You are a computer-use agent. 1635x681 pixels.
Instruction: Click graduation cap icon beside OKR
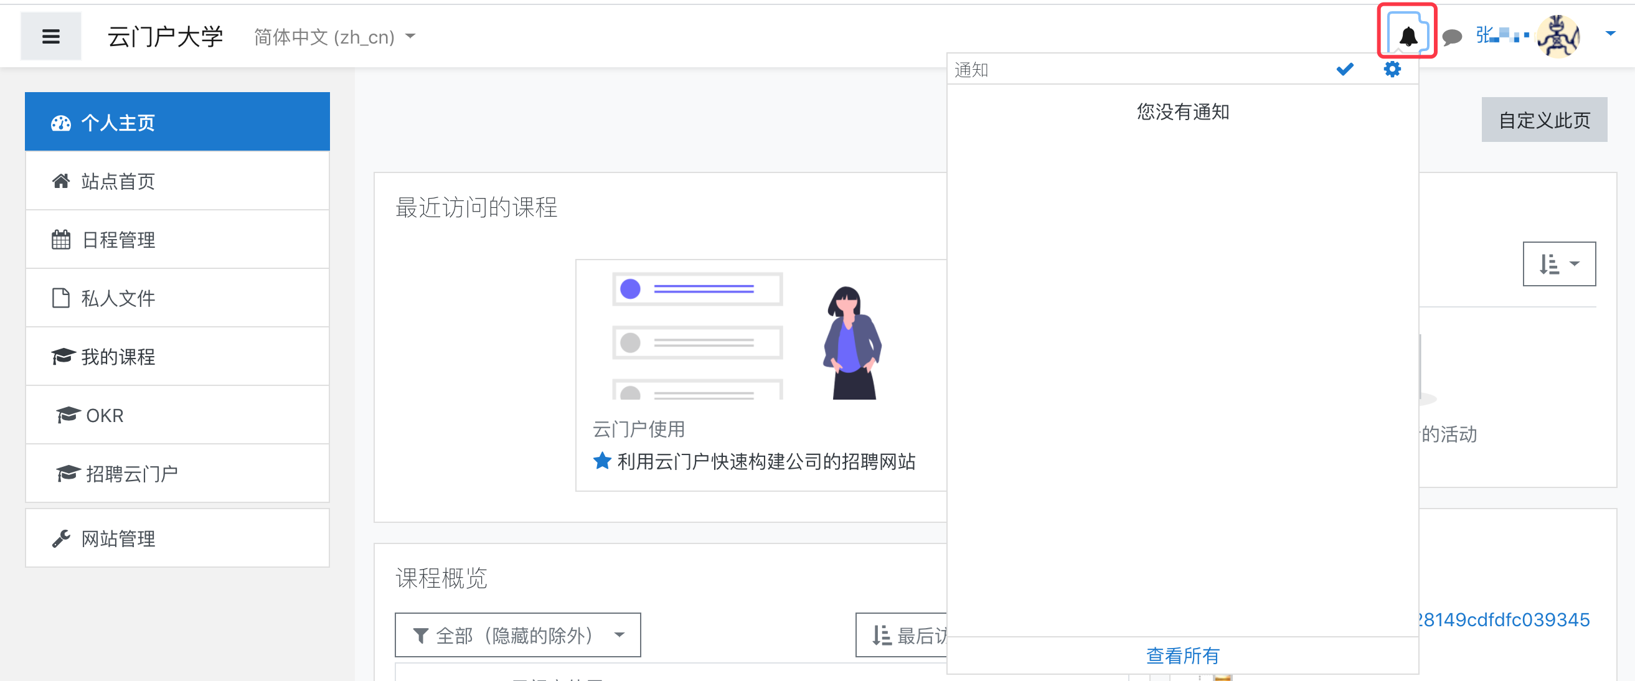pyautogui.click(x=68, y=415)
